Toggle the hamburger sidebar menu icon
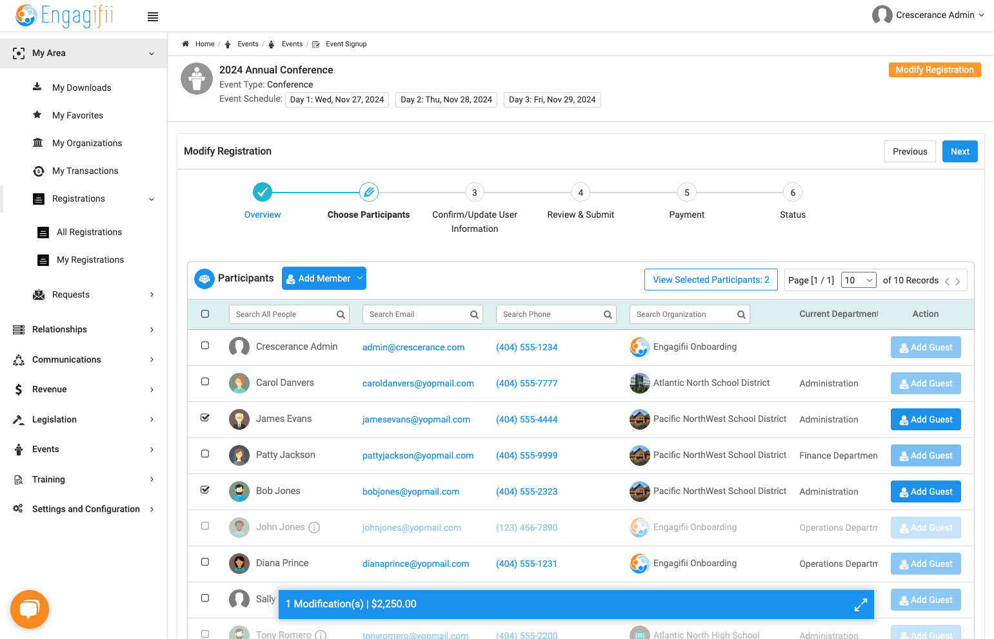This screenshot has width=994, height=639. [x=153, y=17]
